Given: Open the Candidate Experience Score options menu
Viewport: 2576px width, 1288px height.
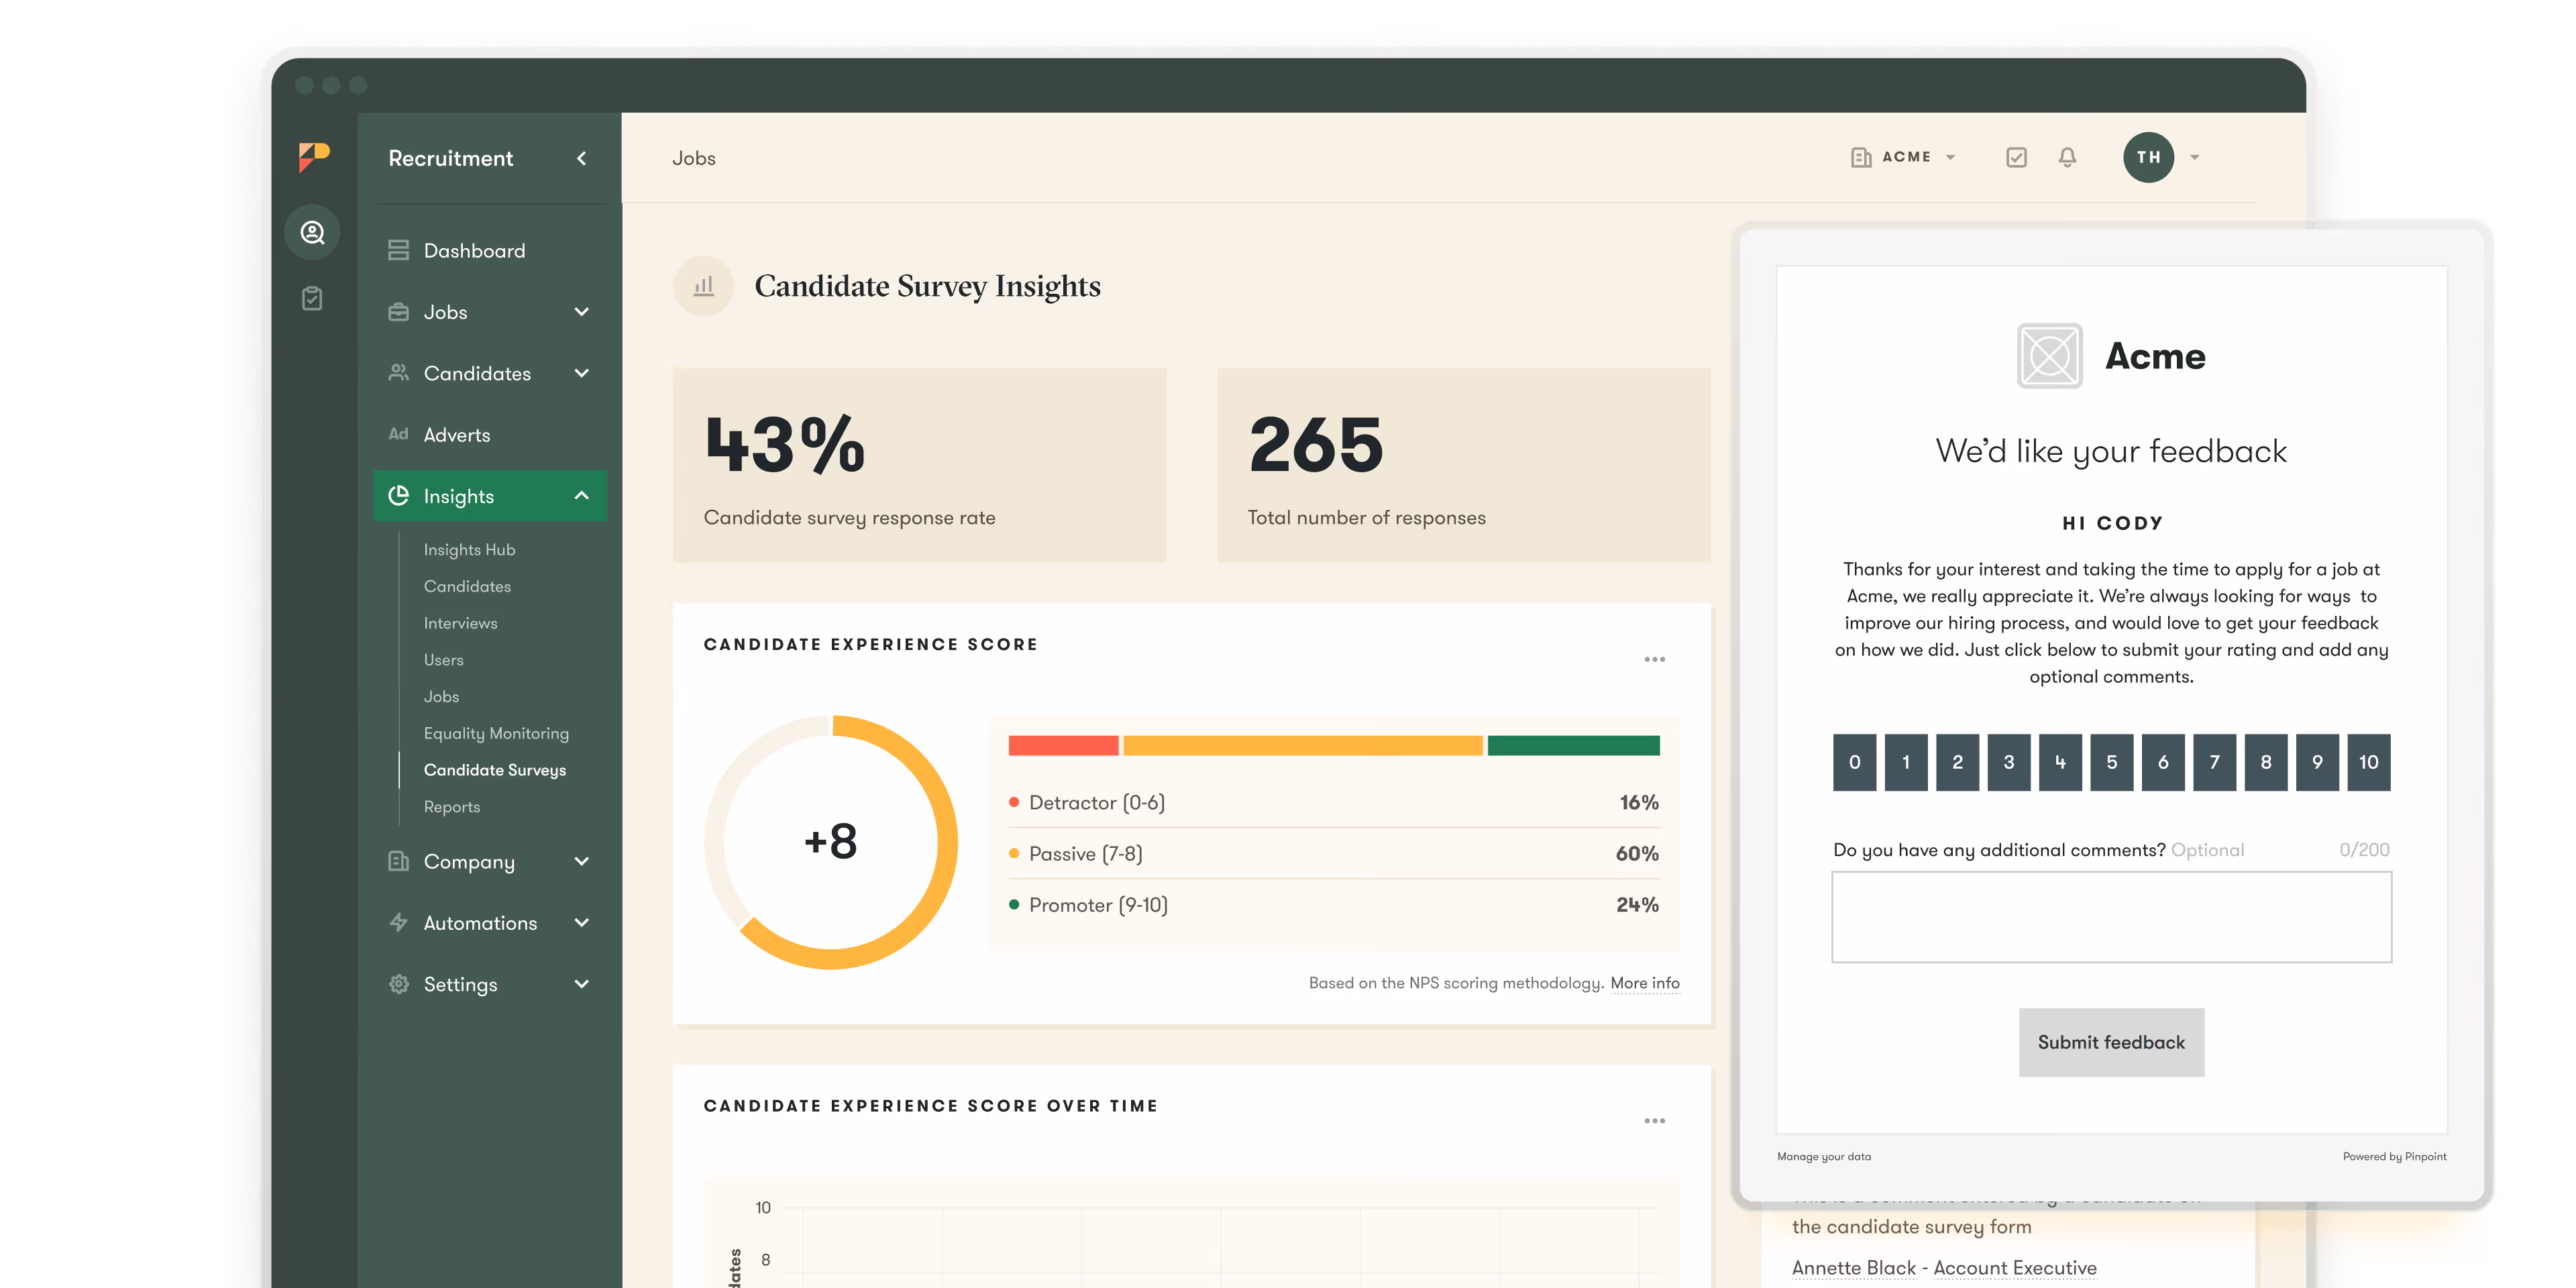Looking at the screenshot, I should click(x=1654, y=659).
